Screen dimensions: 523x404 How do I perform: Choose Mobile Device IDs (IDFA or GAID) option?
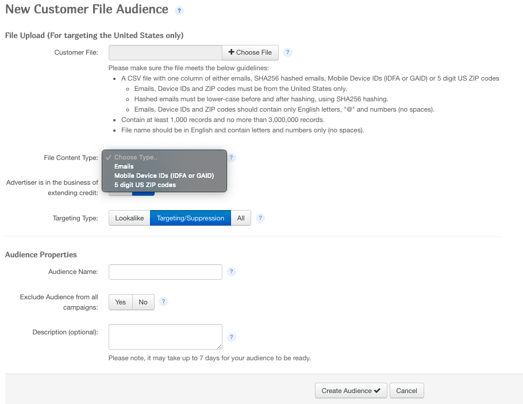coord(164,176)
